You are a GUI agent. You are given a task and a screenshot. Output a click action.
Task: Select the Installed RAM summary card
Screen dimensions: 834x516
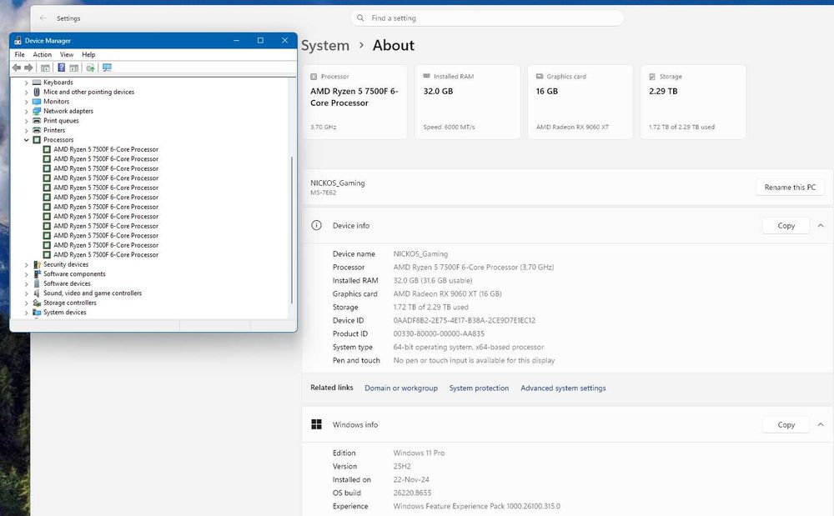click(x=467, y=102)
